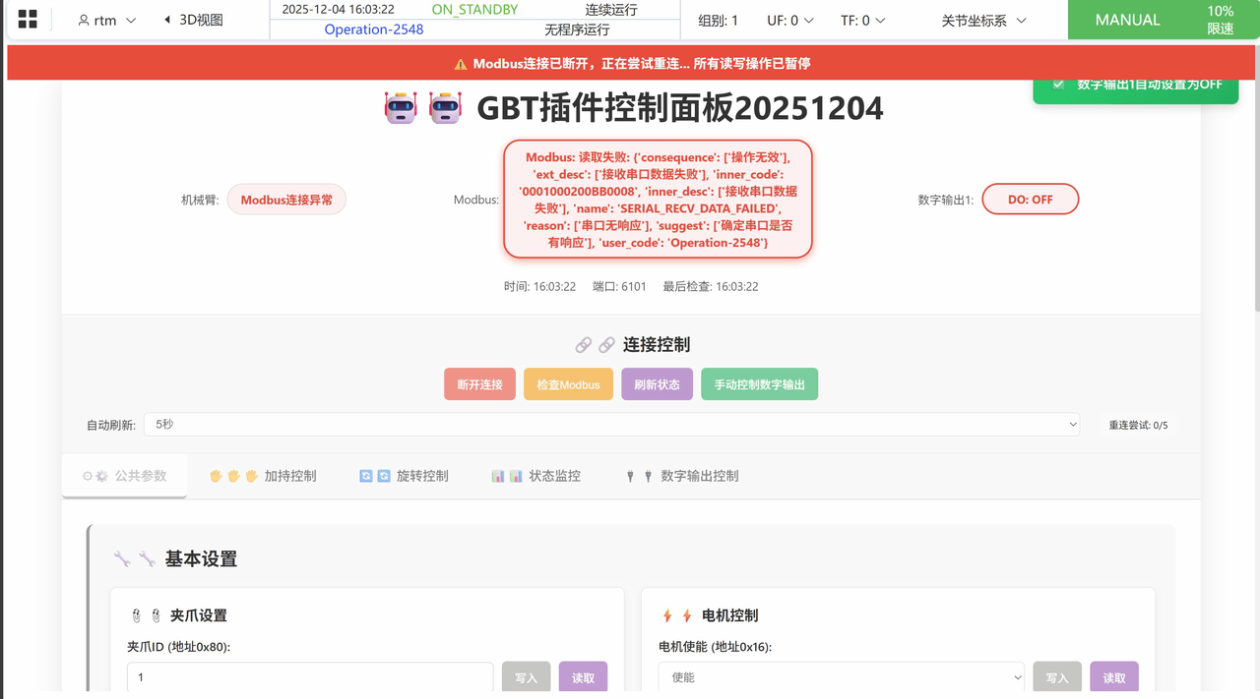The width and height of the screenshot is (1260, 699).
Task: Click the wrench icon next to 基本设置
Action: (122, 559)
